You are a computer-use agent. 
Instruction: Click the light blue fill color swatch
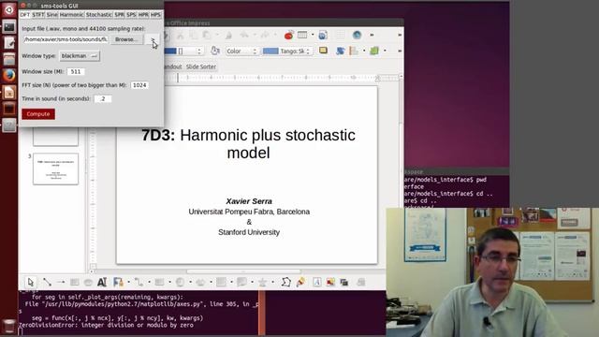click(270, 51)
